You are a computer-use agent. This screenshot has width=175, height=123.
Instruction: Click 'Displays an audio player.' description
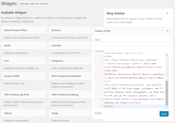(16, 53)
